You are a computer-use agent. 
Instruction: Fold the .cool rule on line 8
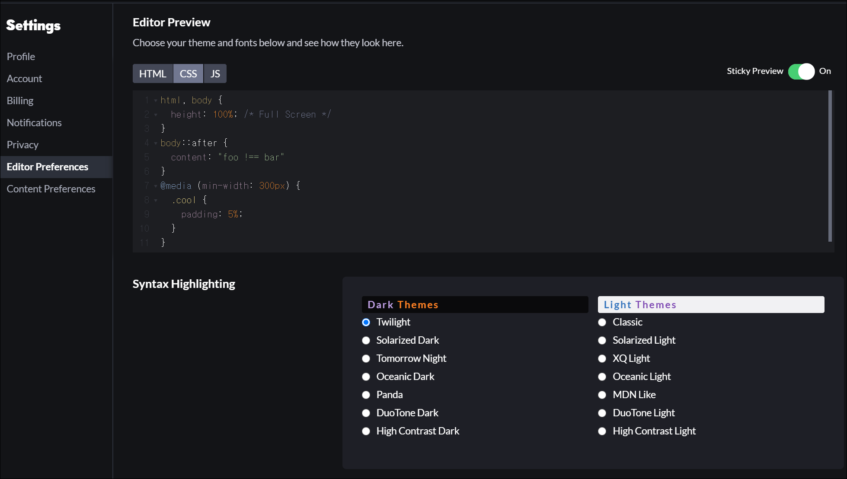(x=156, y=200)
